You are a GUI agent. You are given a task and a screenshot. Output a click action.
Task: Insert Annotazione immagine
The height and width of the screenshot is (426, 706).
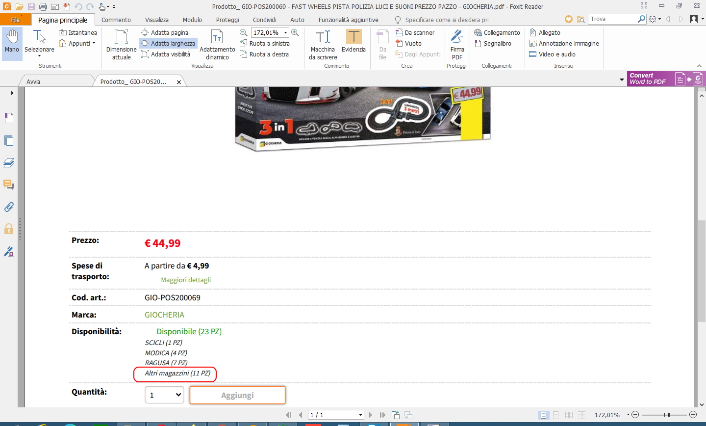pos(564,43)
